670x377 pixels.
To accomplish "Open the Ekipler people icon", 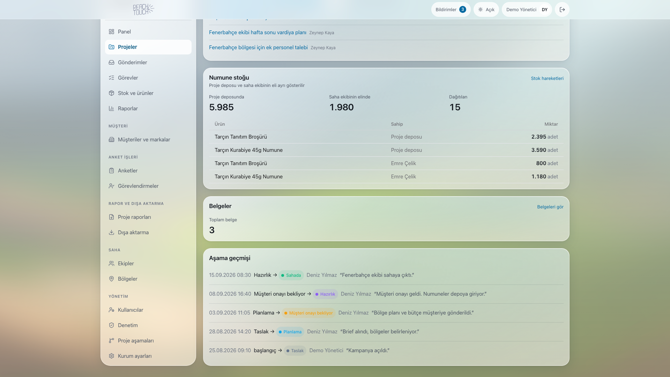I will point(111,264).
